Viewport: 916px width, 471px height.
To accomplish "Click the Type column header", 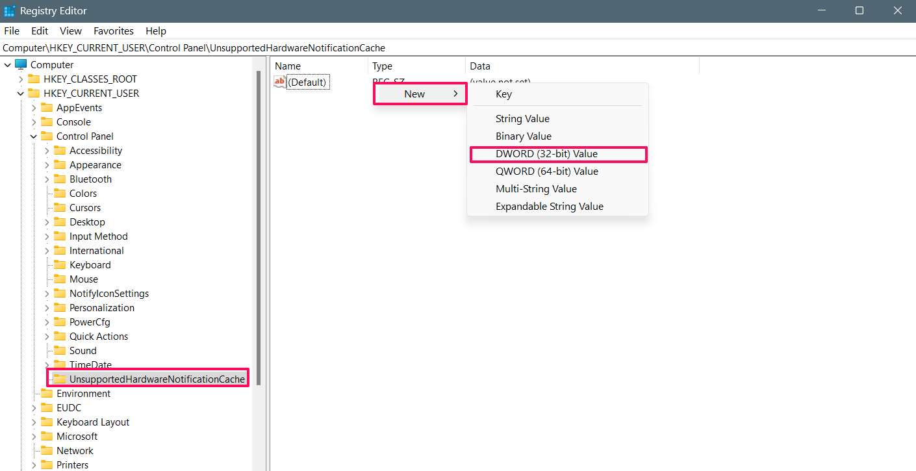I will click(417, 66).
